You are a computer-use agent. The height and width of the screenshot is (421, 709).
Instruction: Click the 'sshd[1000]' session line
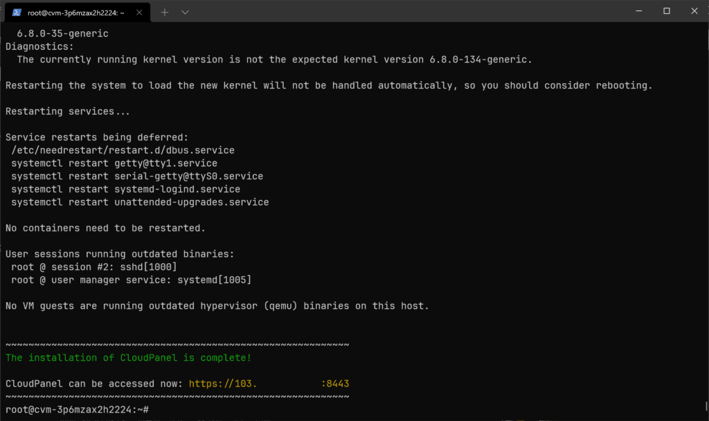[x=94, y=267]
